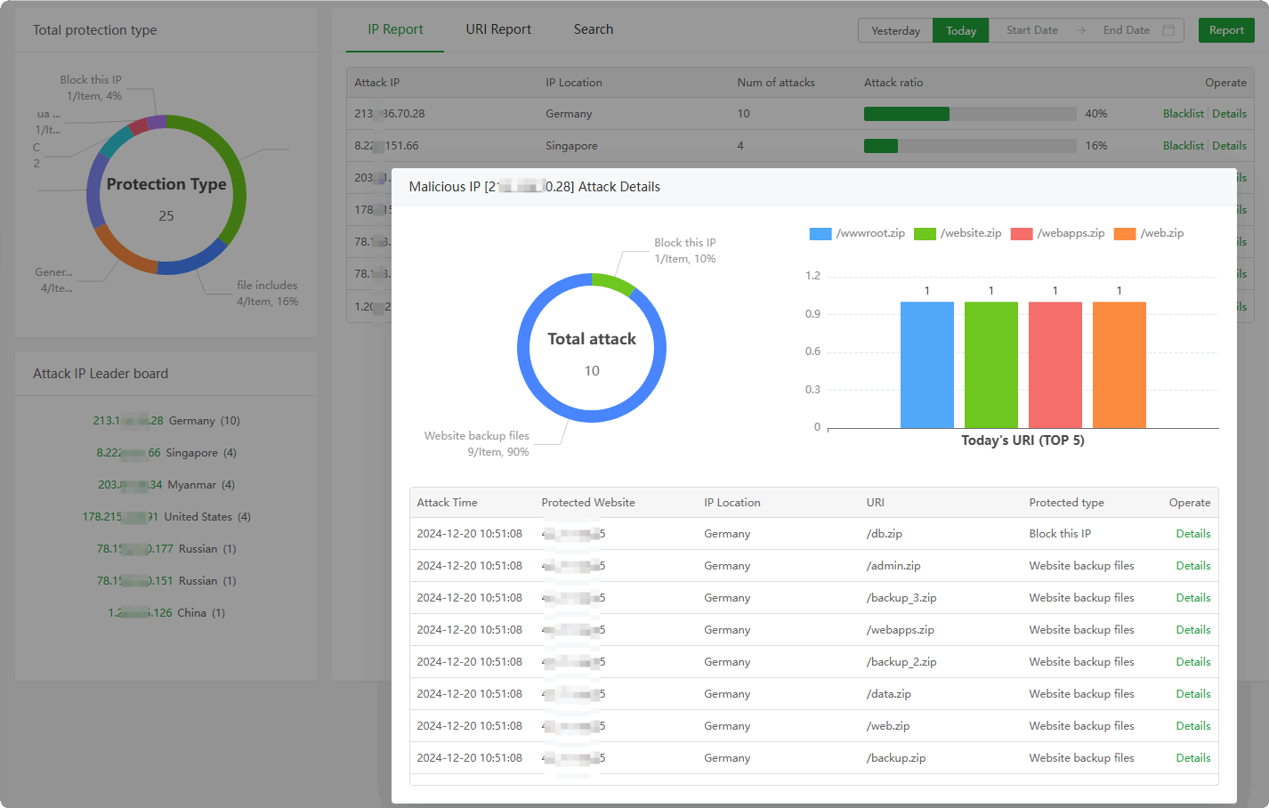This screenshot has width=1269, height=808.
Task: Click the Myanmar IP in the leader board
Action: pos(130,485)
